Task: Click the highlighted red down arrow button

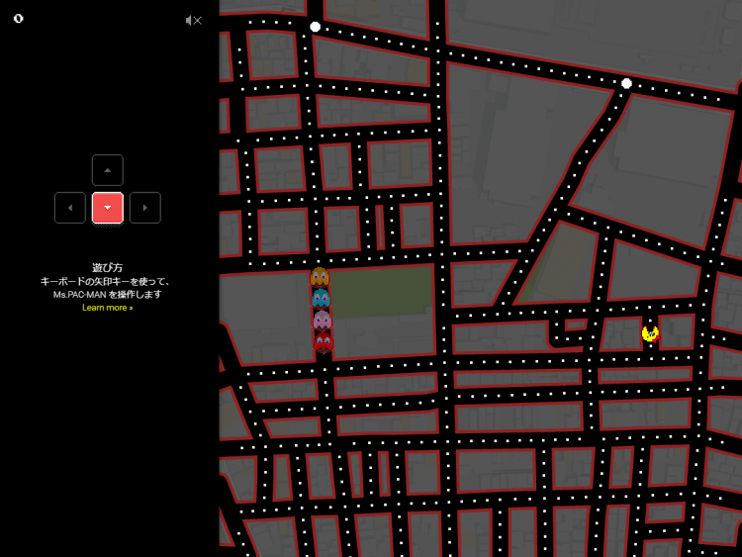Action: [108, 208]
